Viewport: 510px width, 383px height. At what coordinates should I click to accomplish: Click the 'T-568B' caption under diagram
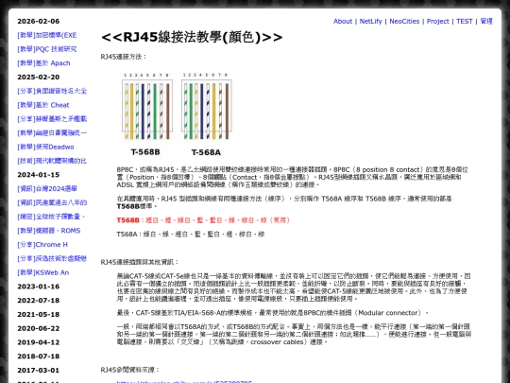click(145, 152)
